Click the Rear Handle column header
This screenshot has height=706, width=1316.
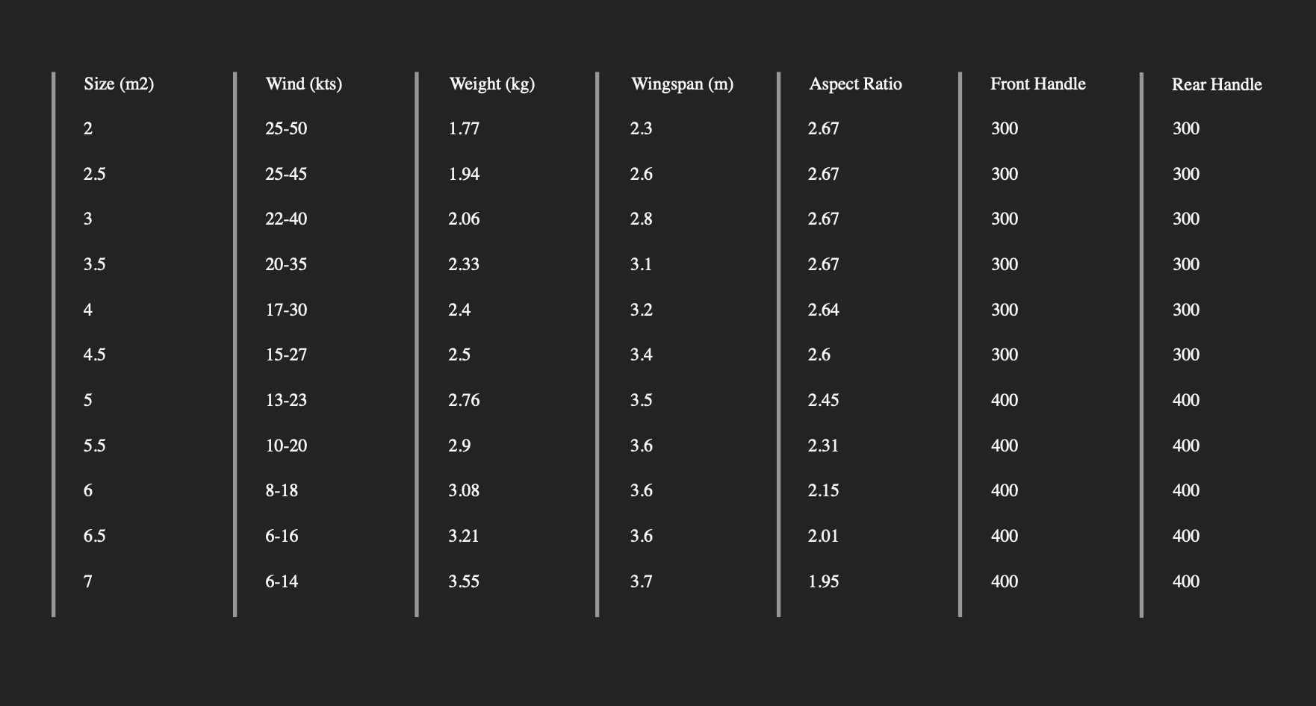[1217, 84]
